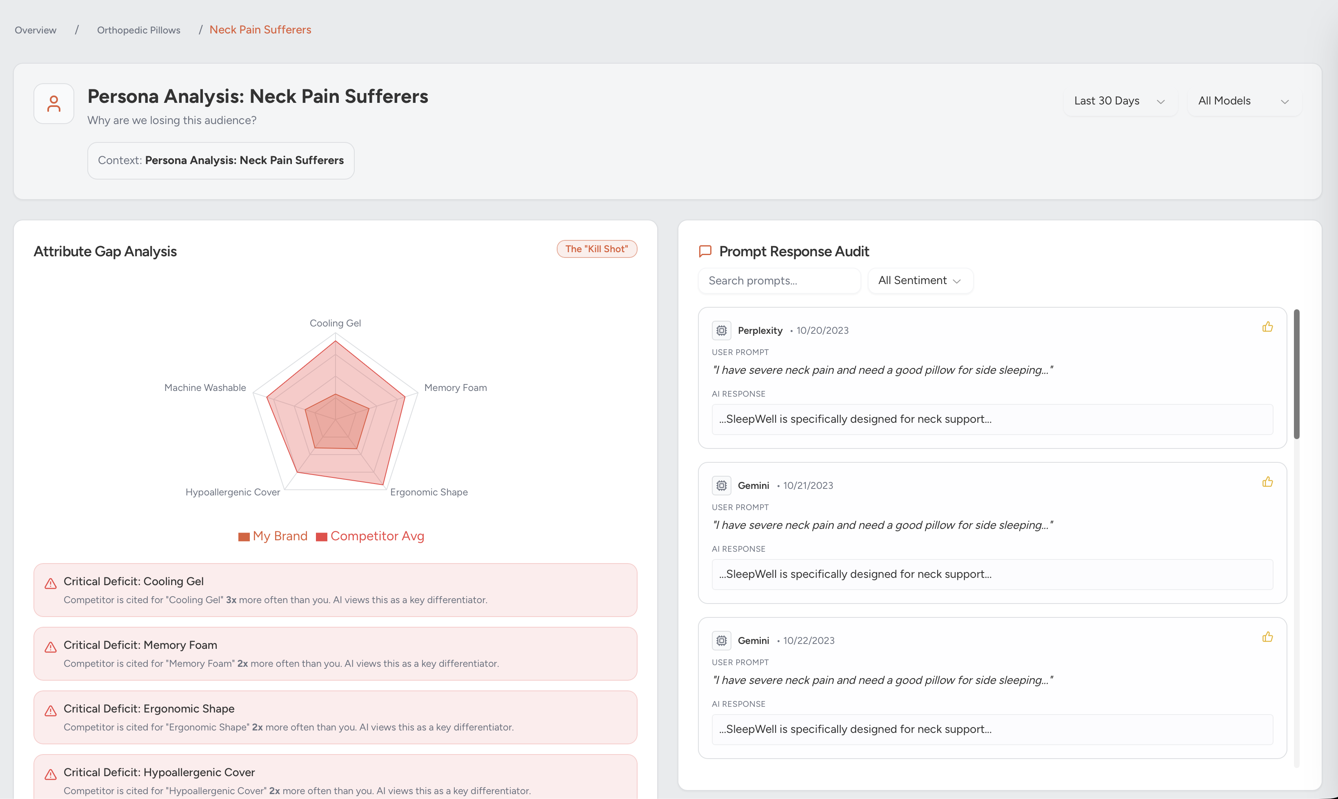Viewport: 1338px width, 799px height.
Task: Click the Ergonomic Shape warning triangle icon
Action: point(51,711)
